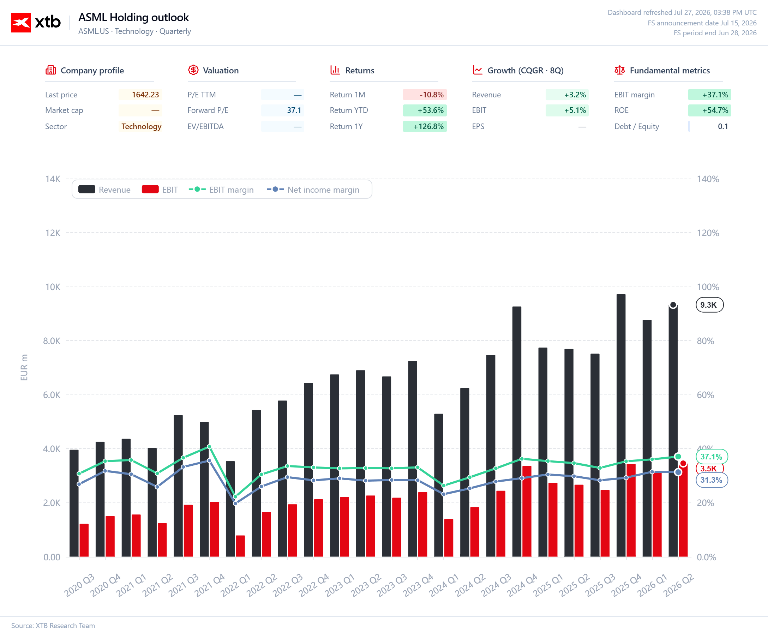Click the Returns bar chart icon

[335, 70]
